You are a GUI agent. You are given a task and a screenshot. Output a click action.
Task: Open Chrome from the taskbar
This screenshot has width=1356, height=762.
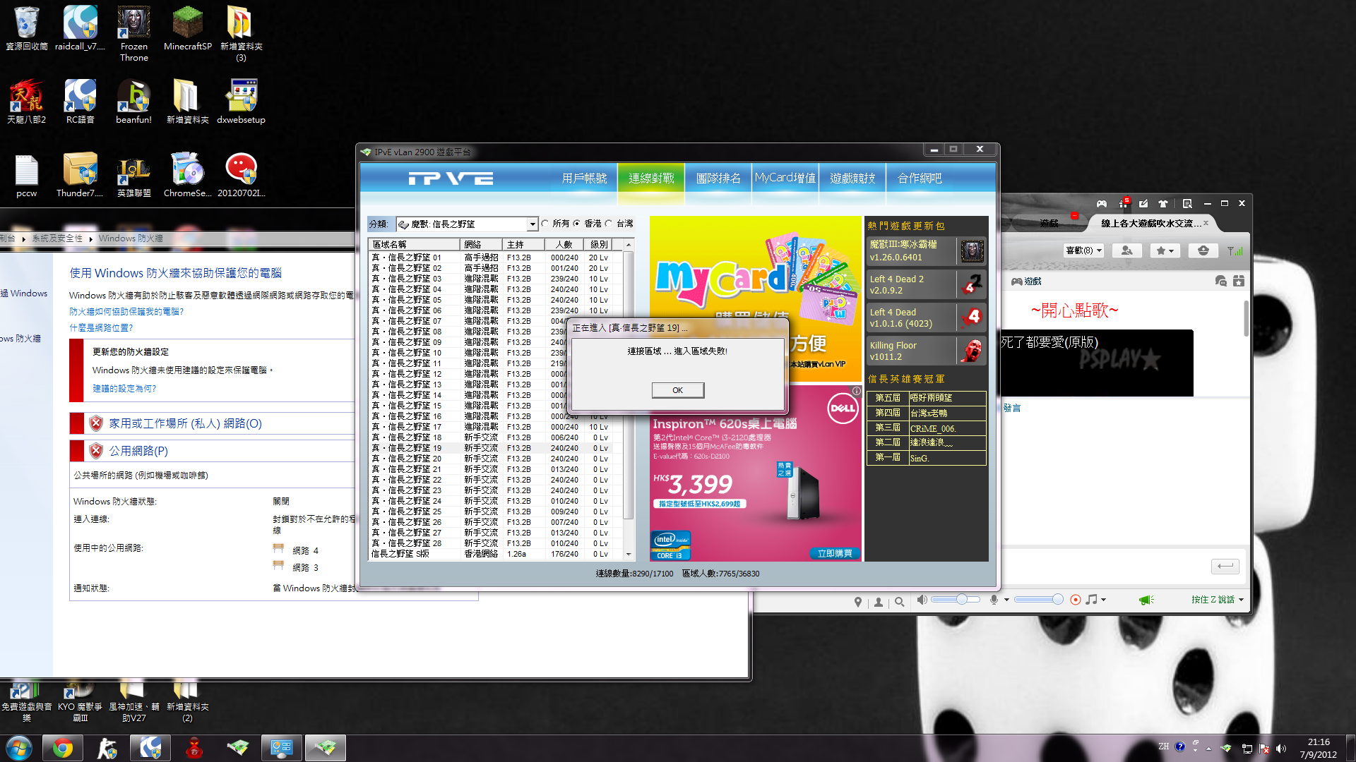[x=62, y=748]
